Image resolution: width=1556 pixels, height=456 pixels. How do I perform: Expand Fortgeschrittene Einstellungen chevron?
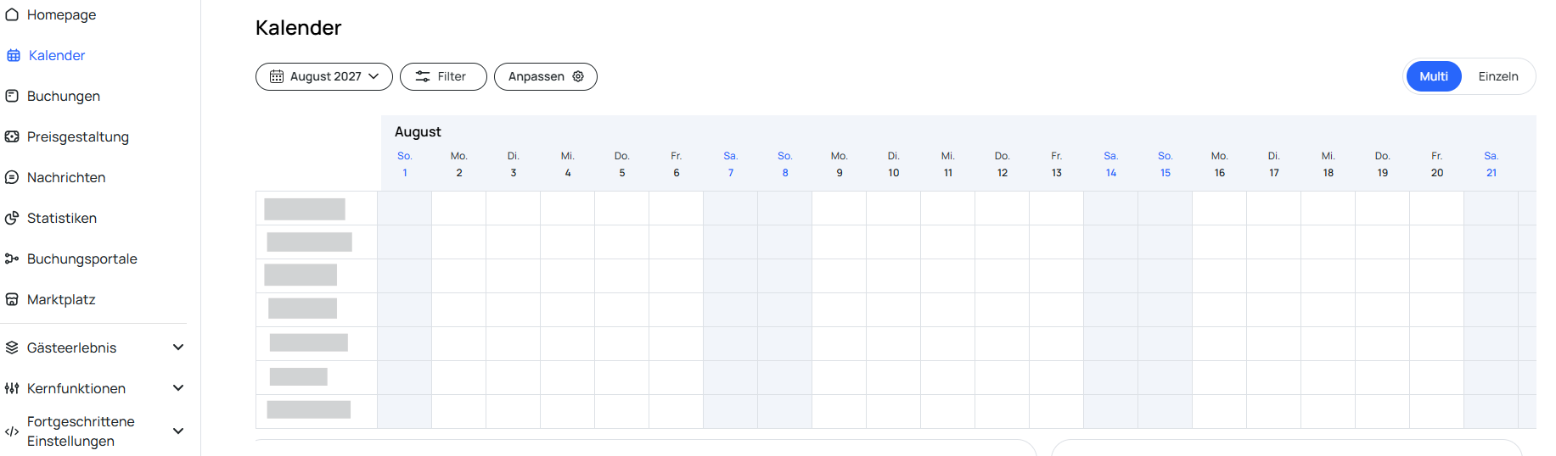tap(178, 431)
